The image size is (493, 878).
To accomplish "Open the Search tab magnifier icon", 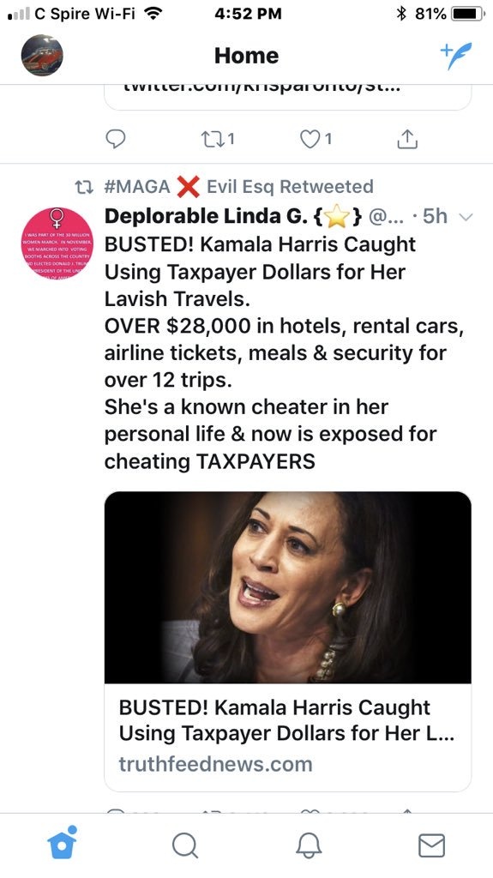I will 185,845.
